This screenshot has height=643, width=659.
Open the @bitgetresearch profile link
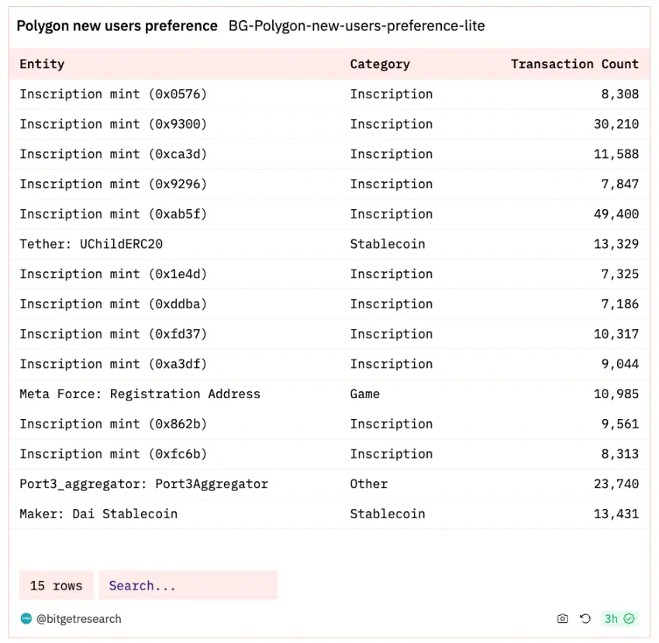click(x=79, y=618)
